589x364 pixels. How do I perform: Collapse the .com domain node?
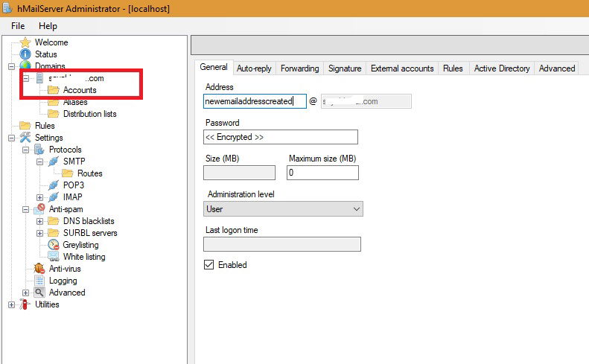(x=26, y=78)
